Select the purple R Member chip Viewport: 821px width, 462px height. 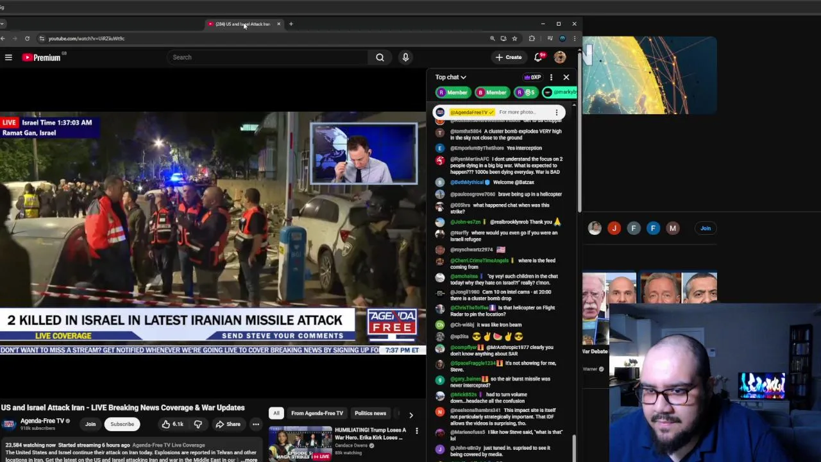pyautogui.click(x=453, y=92)
